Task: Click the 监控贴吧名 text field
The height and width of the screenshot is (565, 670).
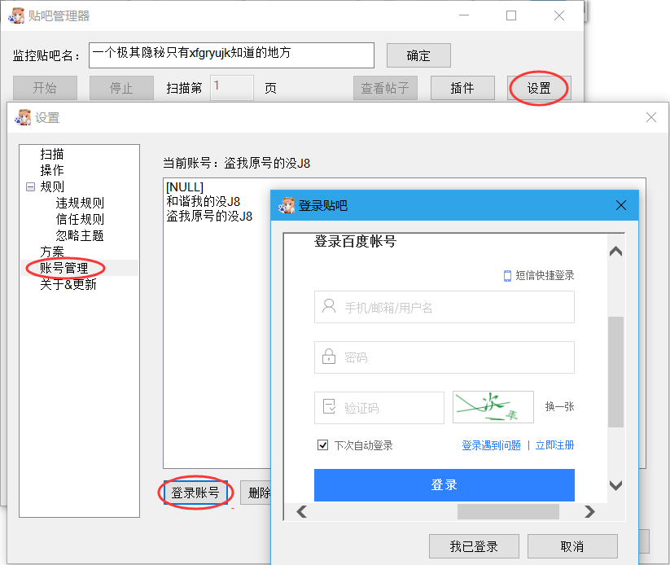Action: [231, 55]
